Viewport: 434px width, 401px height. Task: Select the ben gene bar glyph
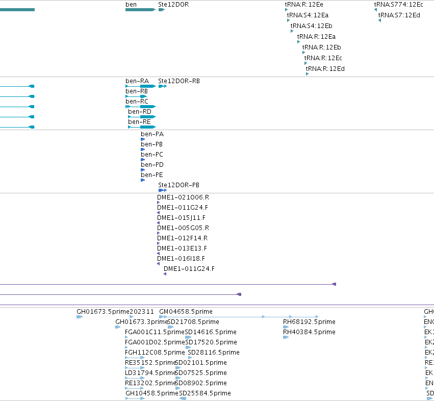coord(140,10)
